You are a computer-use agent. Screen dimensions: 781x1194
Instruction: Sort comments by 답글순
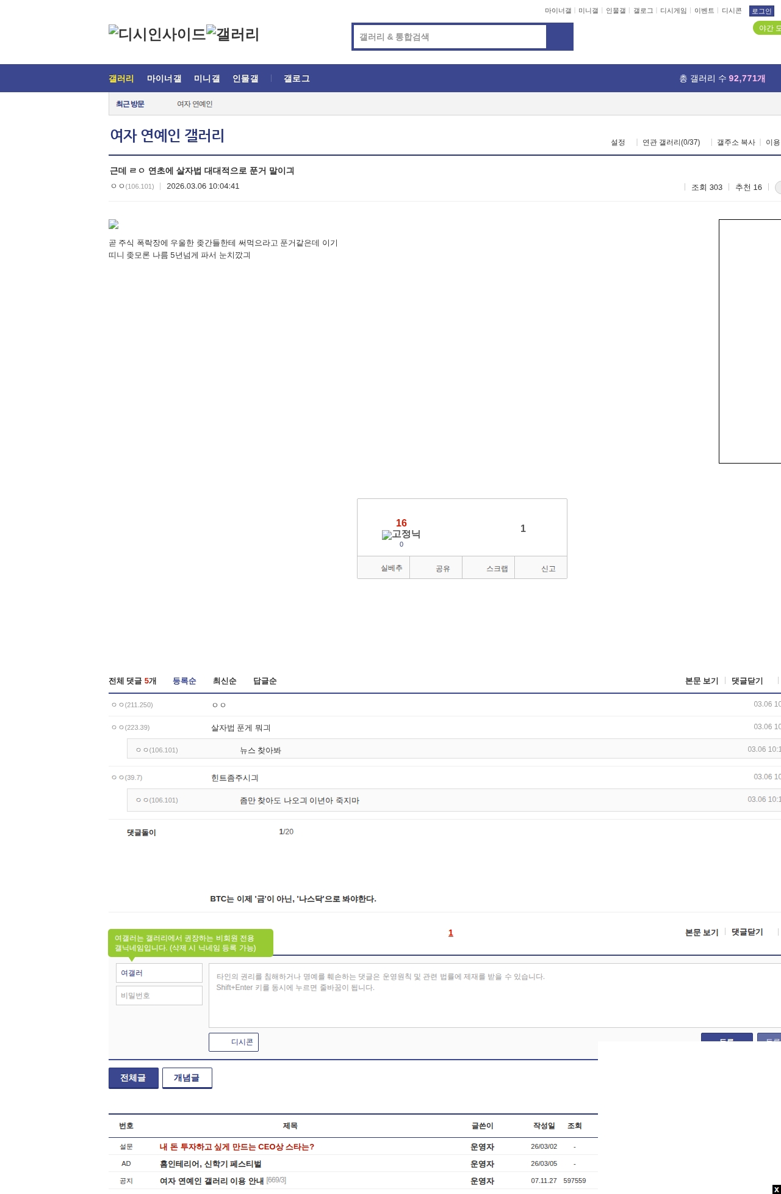coord(265,681)
